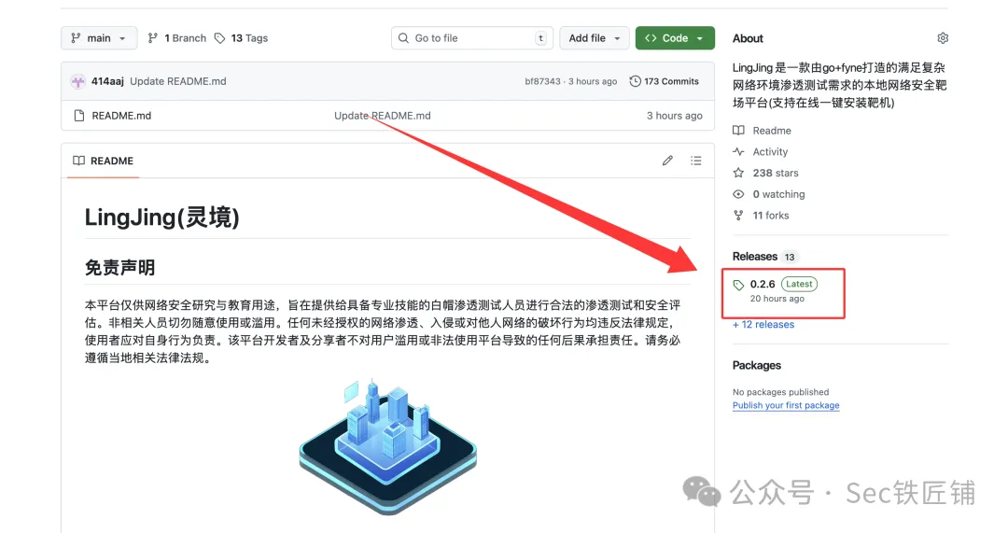Viewport: 1008px width, 533px height.
Task: Open the Releases 13 heading
Action: coord(765,257)
